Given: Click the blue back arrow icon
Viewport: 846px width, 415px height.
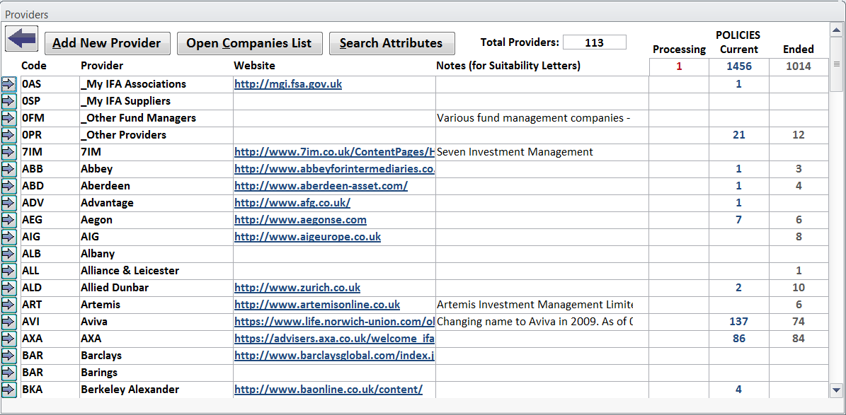Looking at the screenshot, I should click(x=21, y=39).
